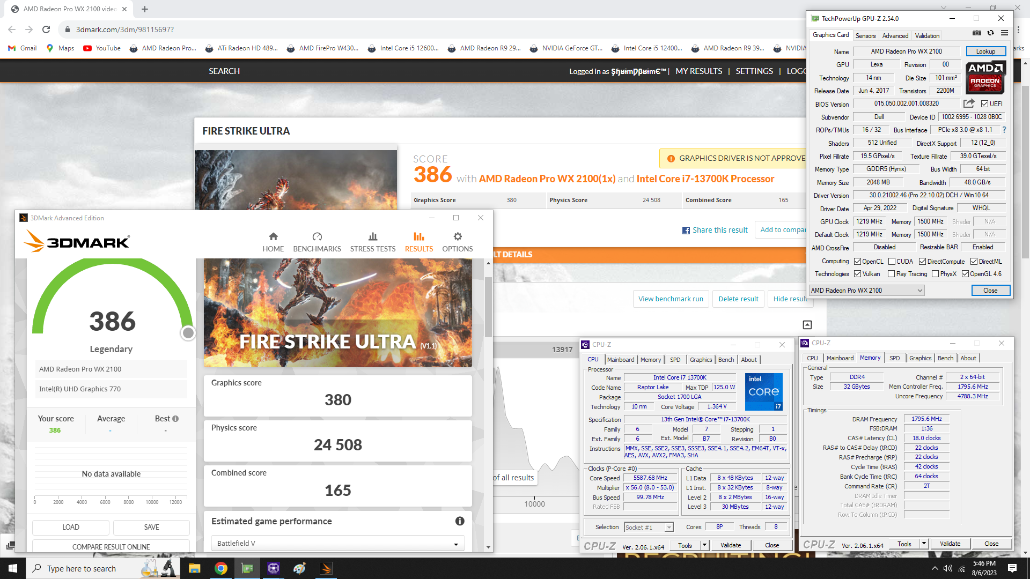Open the Validation tab in GPU-Z

pyautogui.click(x=927, y=36)
